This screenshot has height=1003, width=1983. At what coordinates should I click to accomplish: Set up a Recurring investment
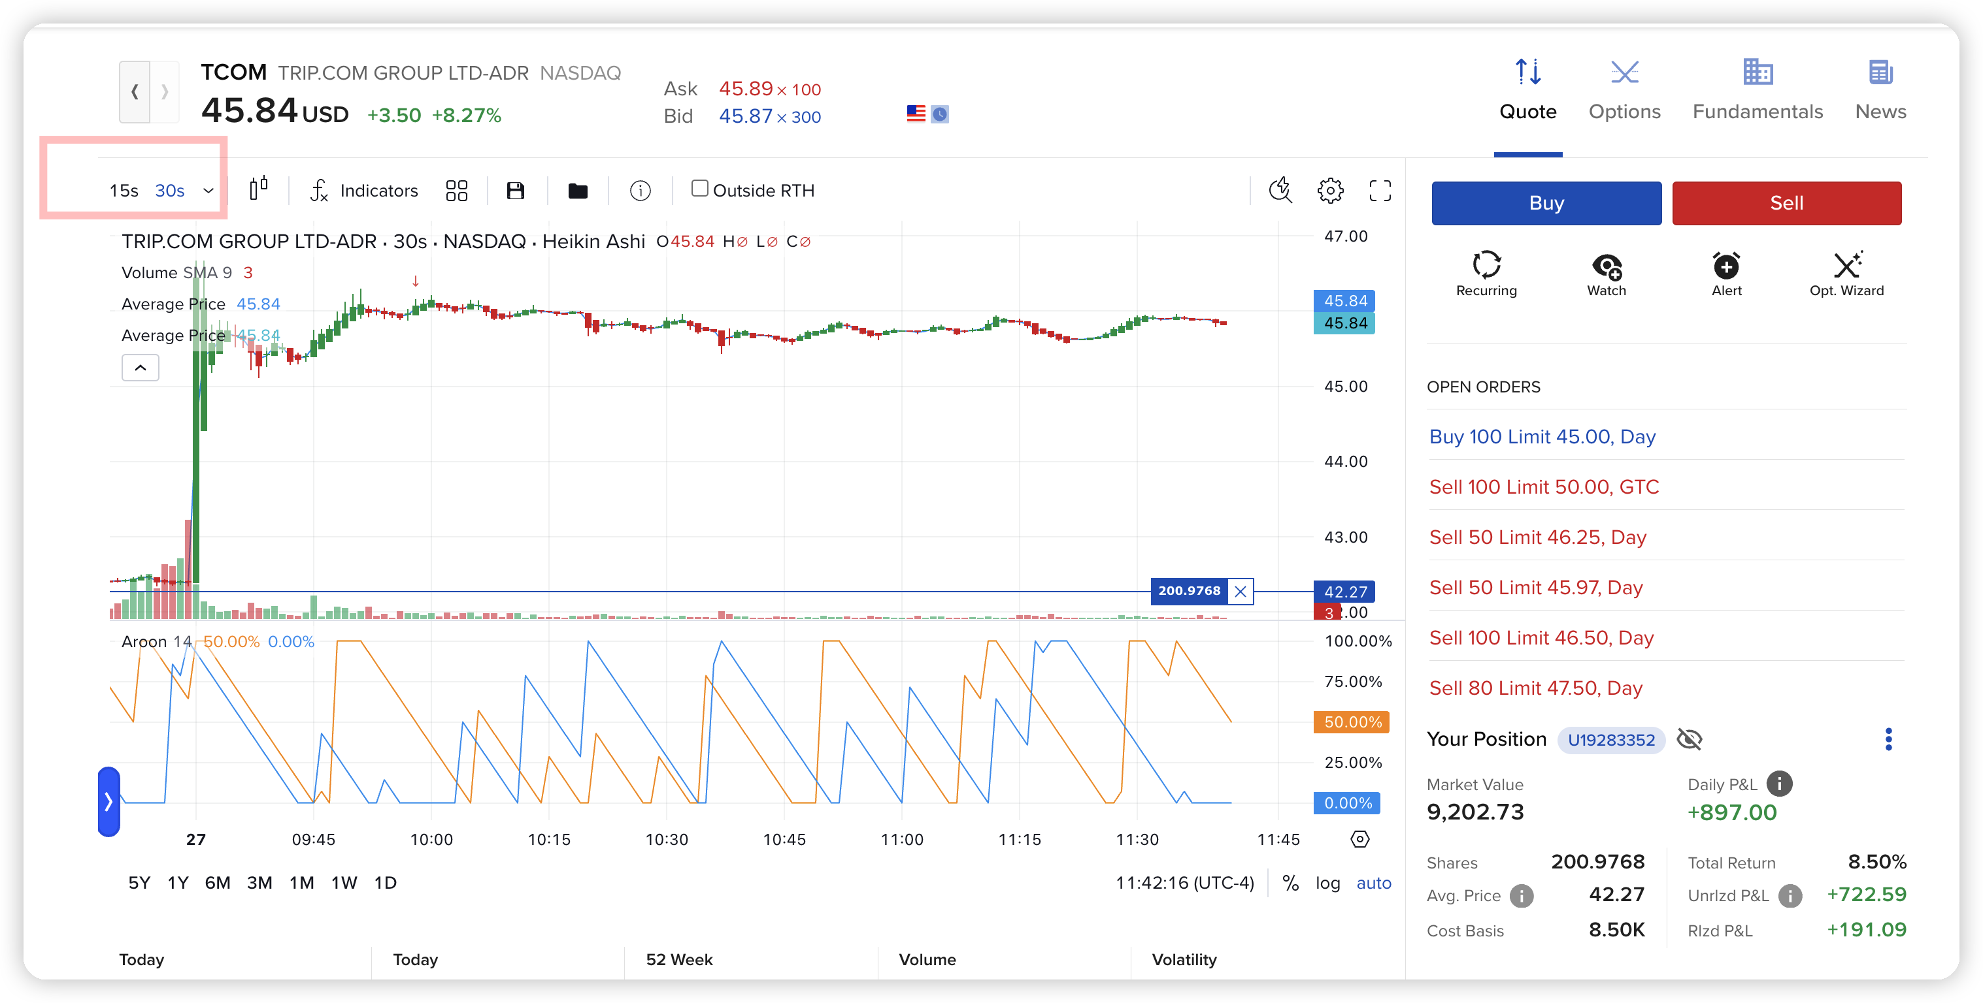[x=1486, y=274]
